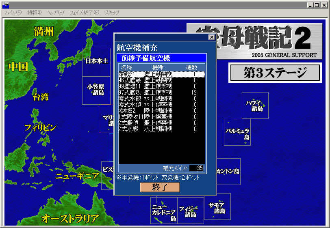The height and width of the screenshot is (228, 330).
Task: Click the ニューギニア map label
Action: pyautogui.click(x=77, y=176)
